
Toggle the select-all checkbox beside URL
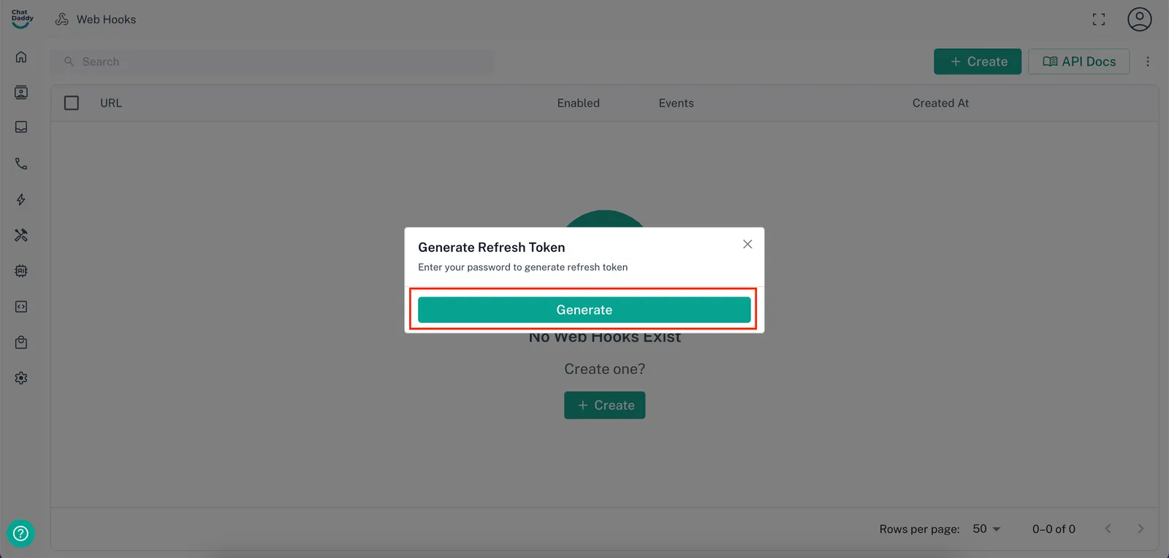coord(72,103)
